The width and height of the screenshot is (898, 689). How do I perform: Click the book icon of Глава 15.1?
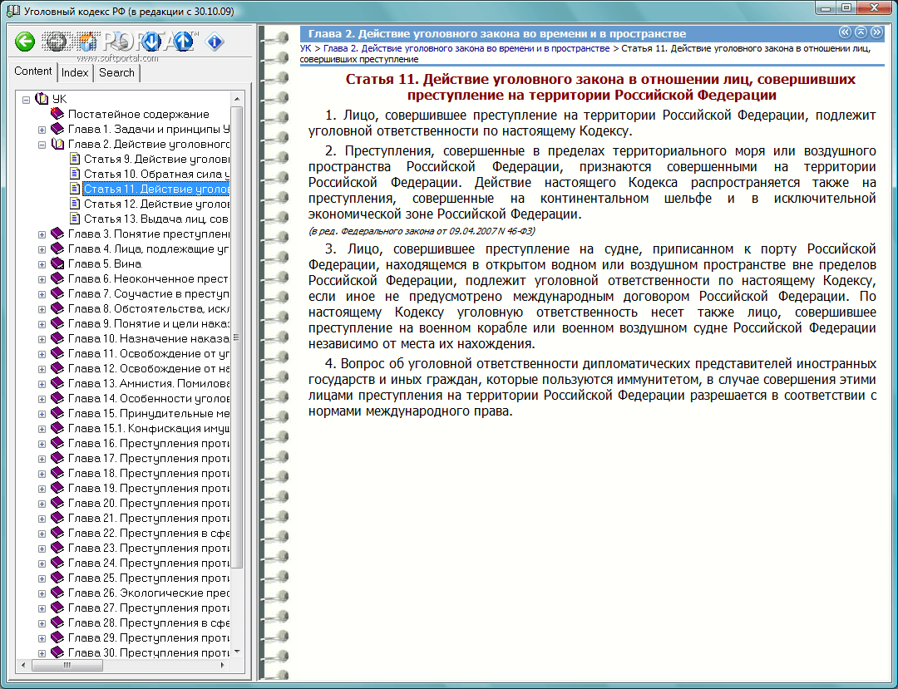[57, 428]
